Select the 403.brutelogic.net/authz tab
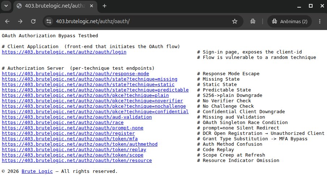The image size is (327, 179). (x=55, y=6)
